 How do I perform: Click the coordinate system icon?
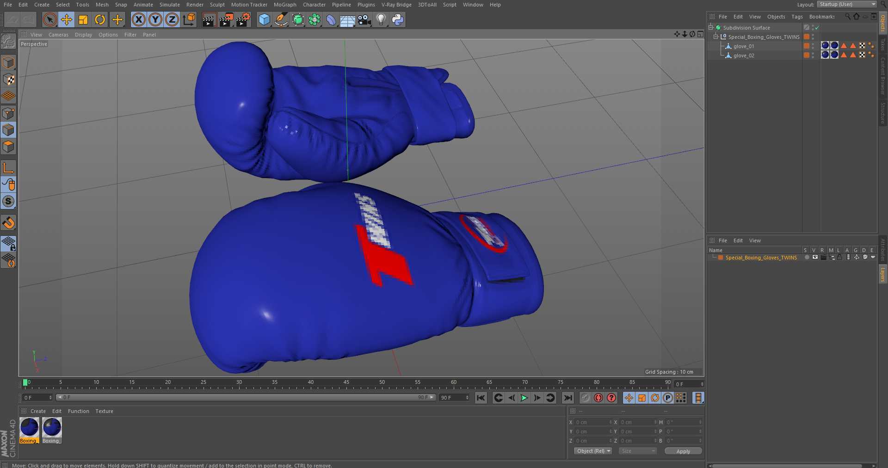coord(189,19)
